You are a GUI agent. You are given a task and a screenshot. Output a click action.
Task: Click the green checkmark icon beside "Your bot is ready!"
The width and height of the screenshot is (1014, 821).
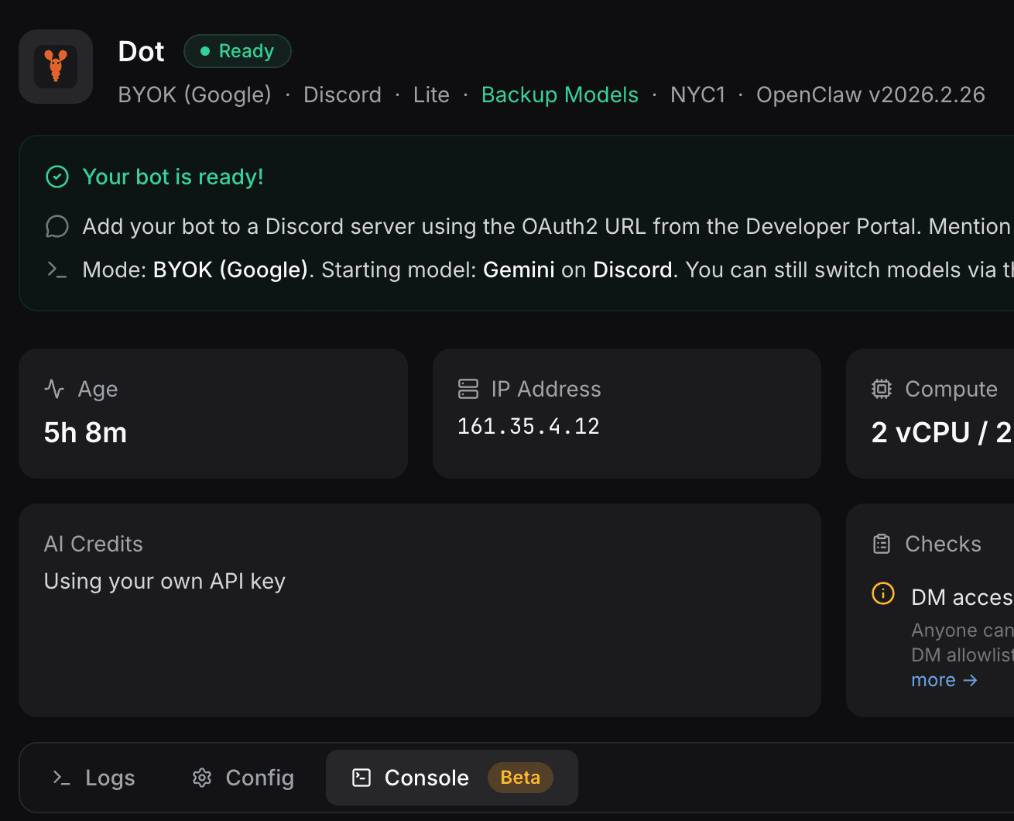[x=57, y=177]
